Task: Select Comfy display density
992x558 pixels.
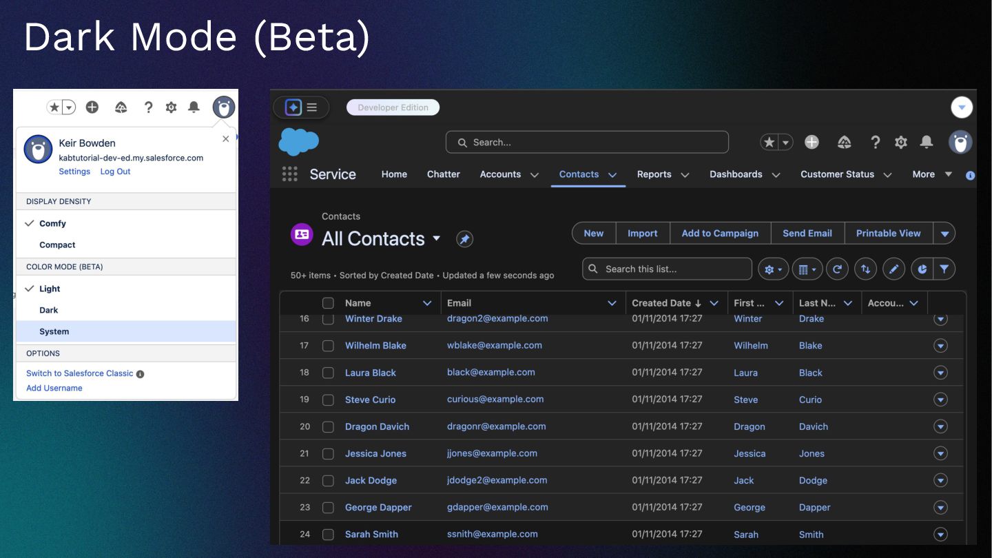Action: tap(126, 223)
